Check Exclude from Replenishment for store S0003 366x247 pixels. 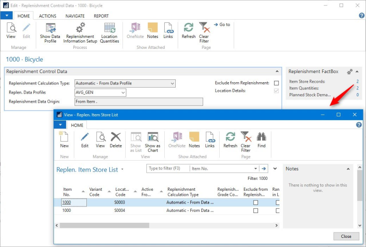tap(256, 202)
